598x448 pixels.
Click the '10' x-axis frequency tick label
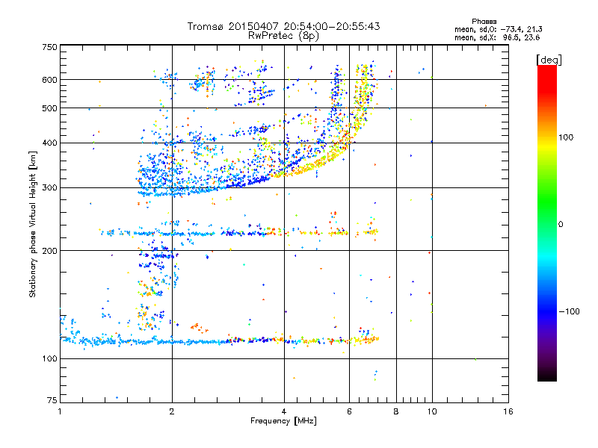[x=432, y=411]
